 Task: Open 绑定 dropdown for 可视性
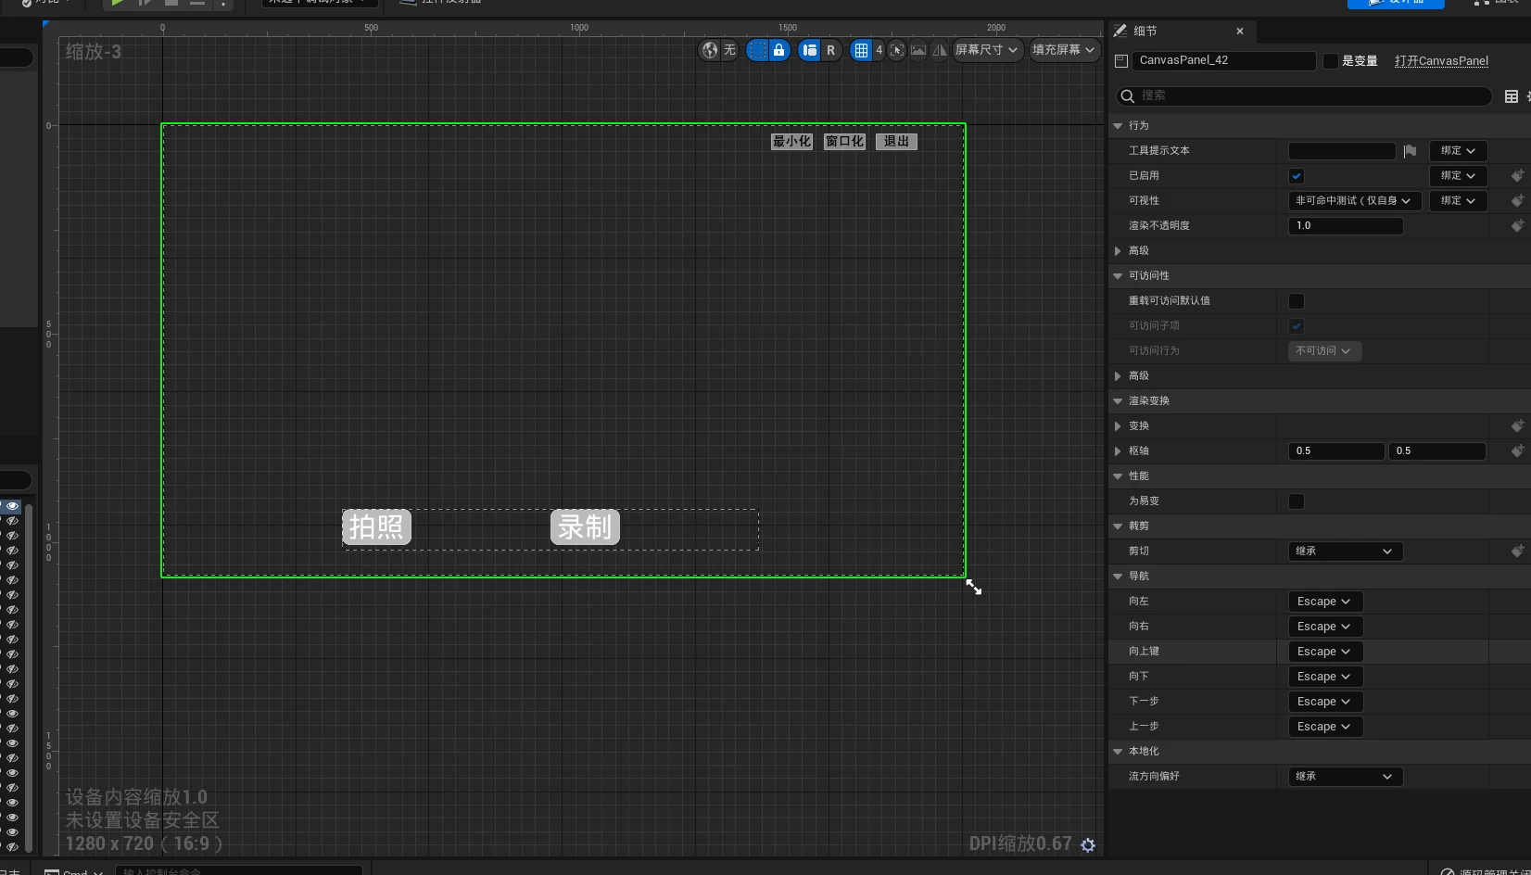tap(1458, 201)
